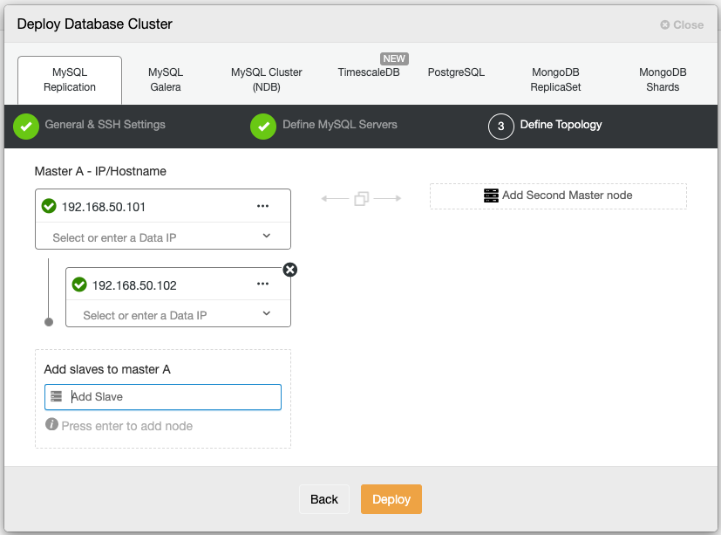Screen dimensions: 721x535
Task: Click Add Second Master node
Action: pyautogui.click(x=558, y=196)
